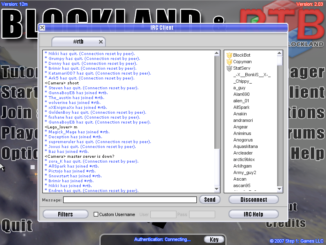Click the user list scrollbar thumb
The height and width of the screenshot is (245, 326).
click(x=280, y=60)
